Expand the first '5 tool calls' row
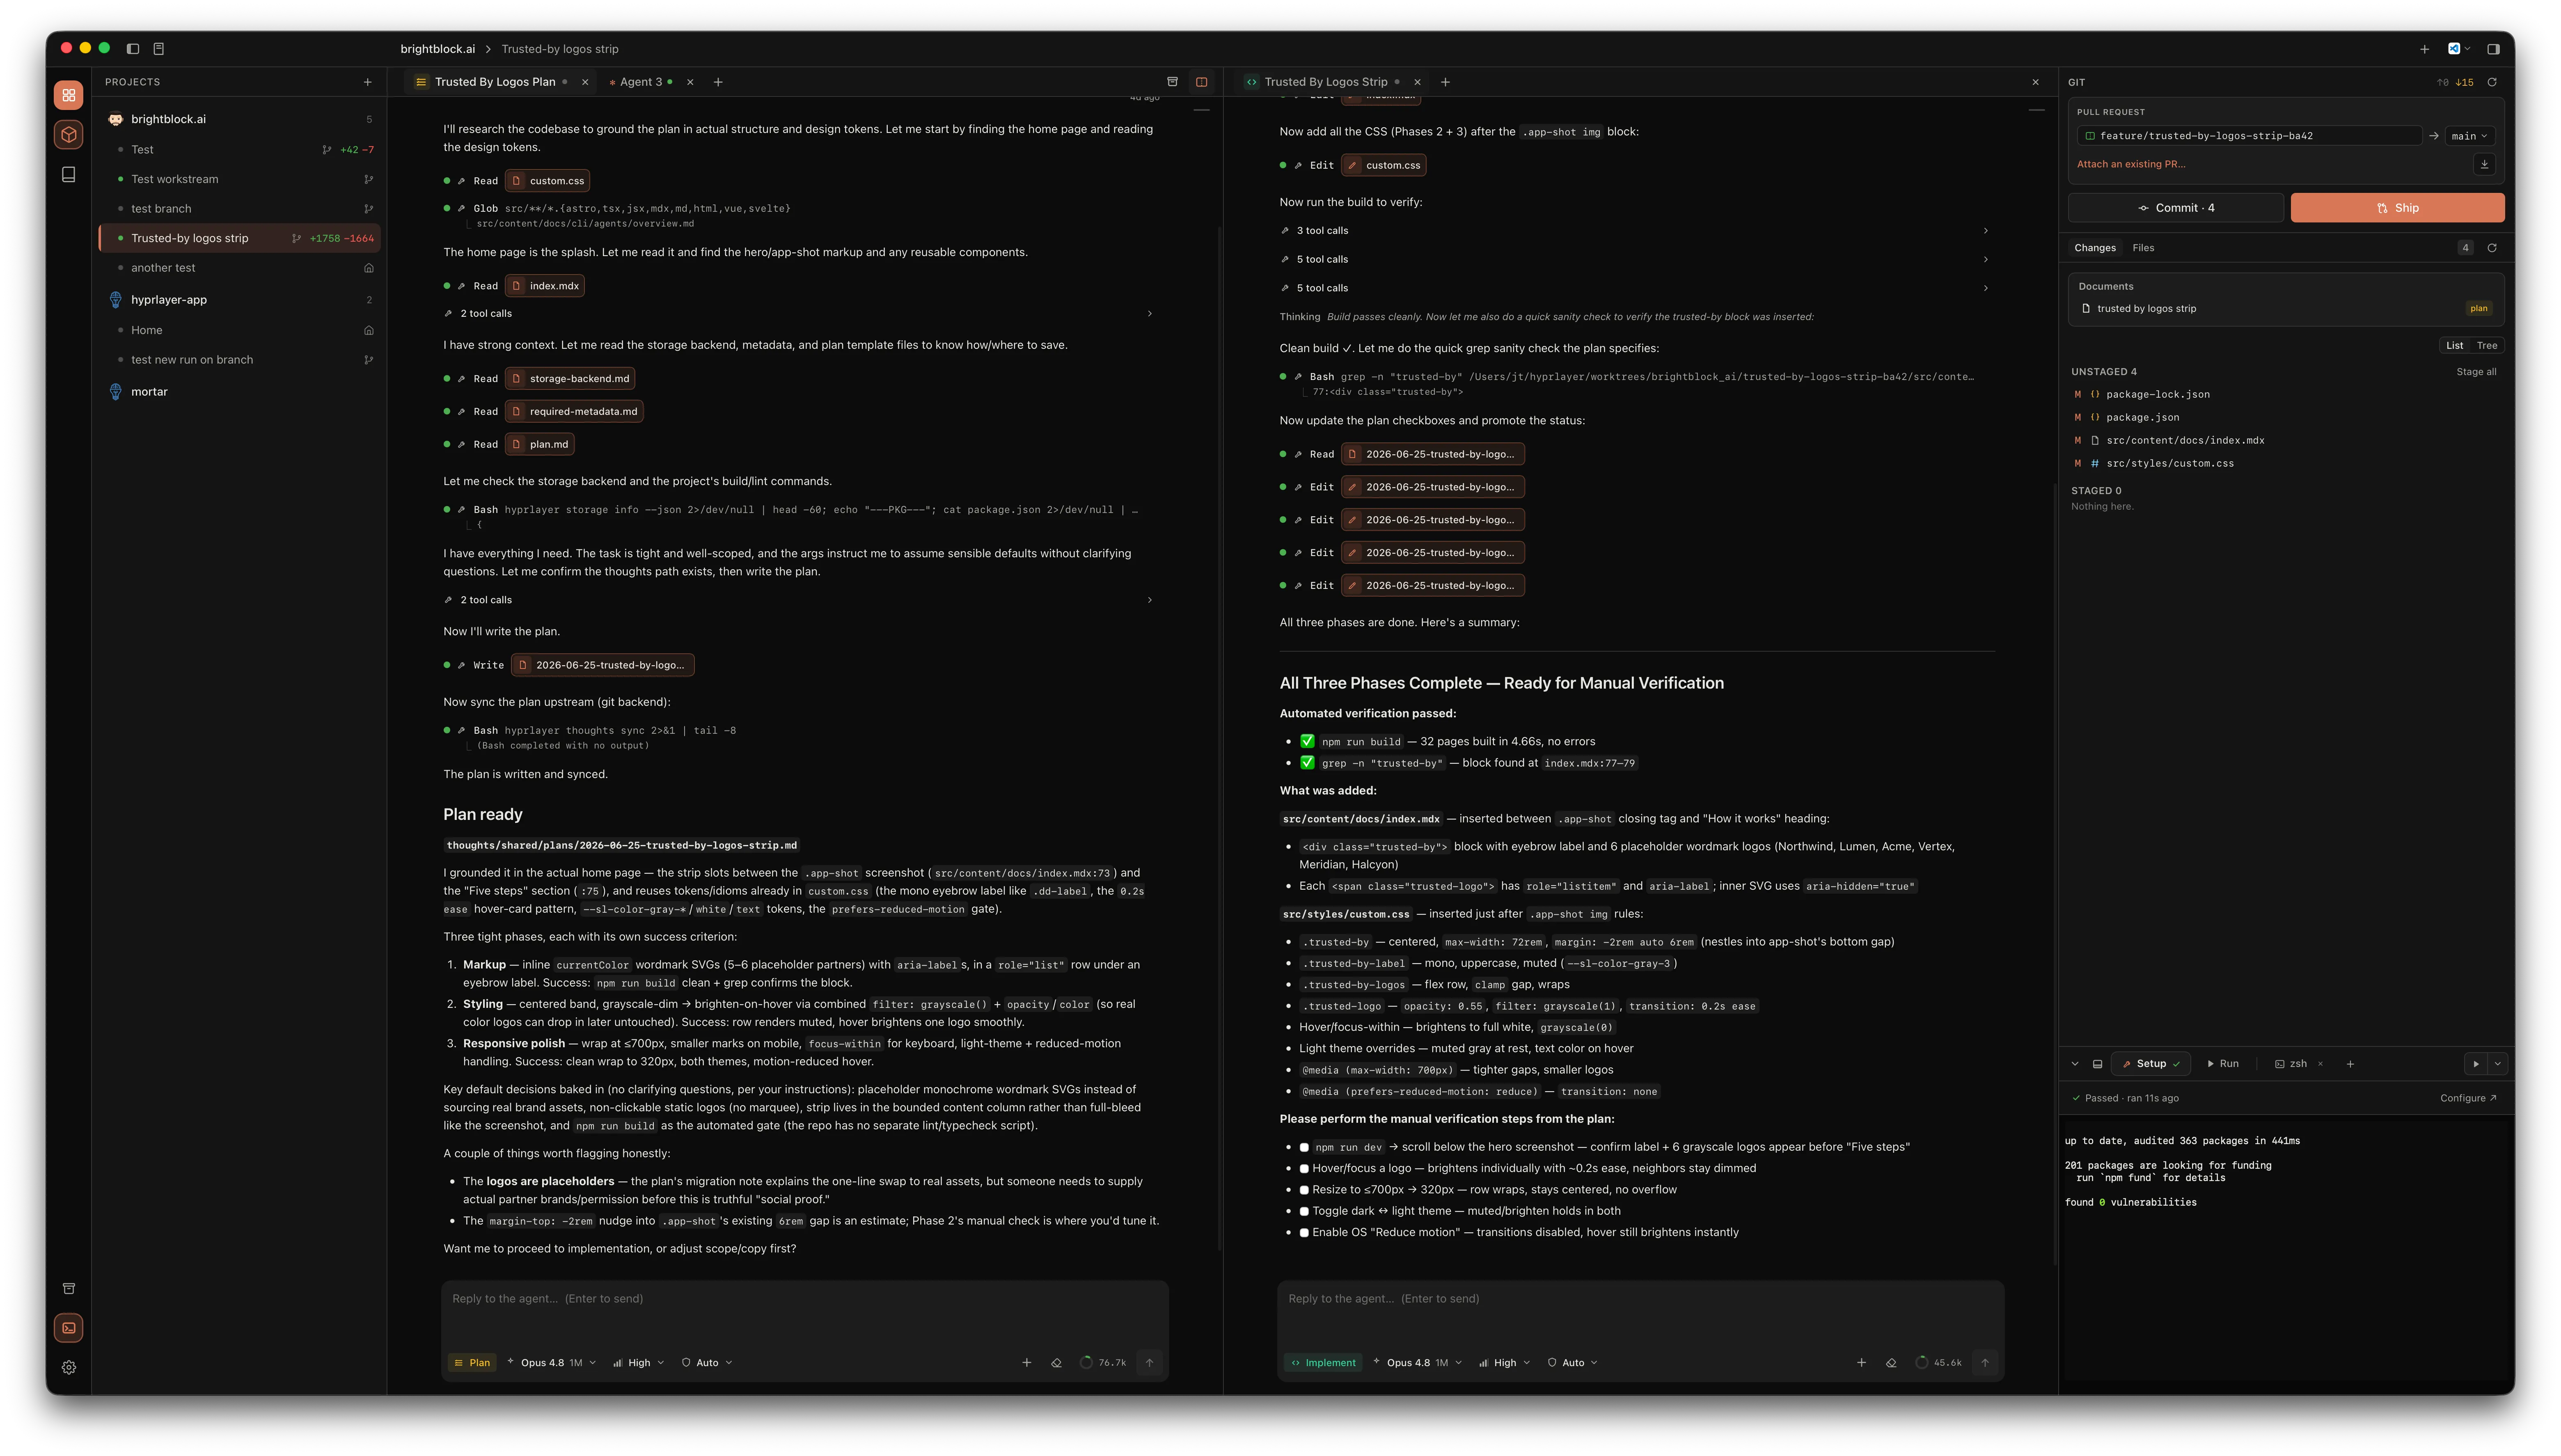The image size is (2561, 1456). 1636,259
